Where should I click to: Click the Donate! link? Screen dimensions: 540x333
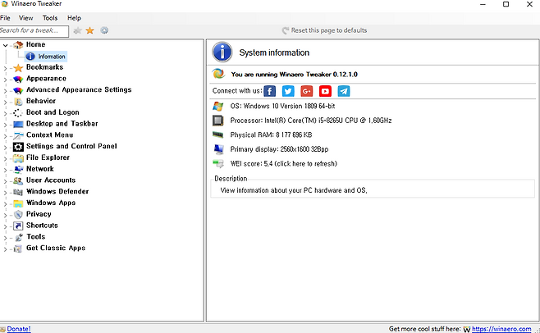(18, 328)
